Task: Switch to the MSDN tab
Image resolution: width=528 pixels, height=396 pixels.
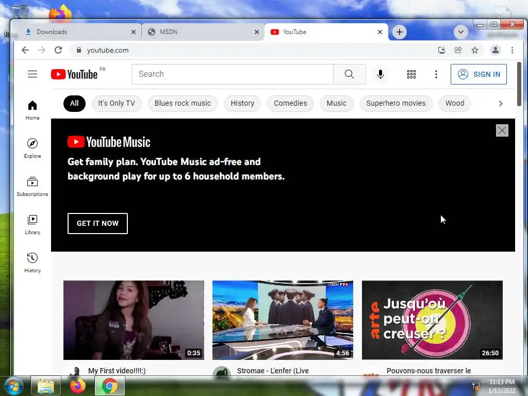Action: pyautogui.click(x=202, y=32)
